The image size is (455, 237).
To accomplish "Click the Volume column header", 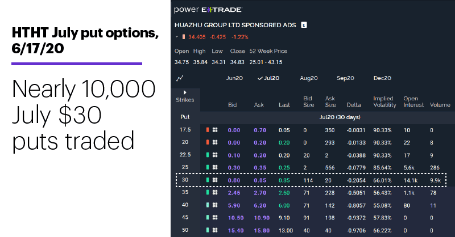I will click(x=440, y=105).
